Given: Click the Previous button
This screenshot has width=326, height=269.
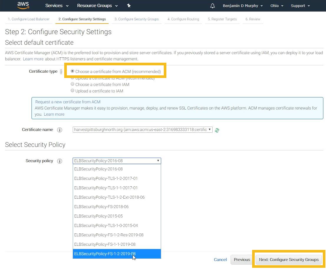Looking at the screenshot, I should pyautogui.click(x=242, y=260).
